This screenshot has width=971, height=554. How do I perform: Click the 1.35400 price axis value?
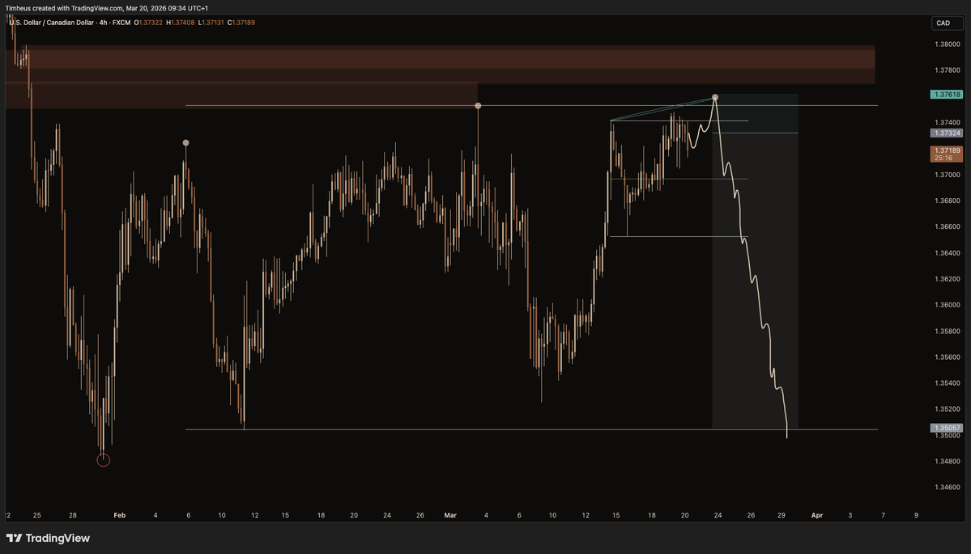pos(948,383)
